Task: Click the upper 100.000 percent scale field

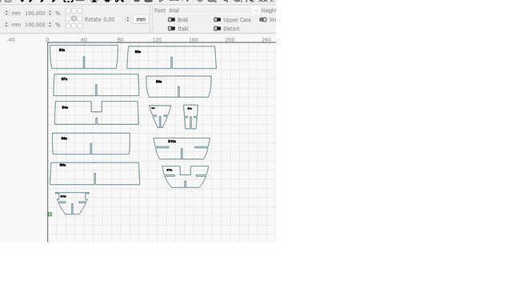Action: [35, 13]
